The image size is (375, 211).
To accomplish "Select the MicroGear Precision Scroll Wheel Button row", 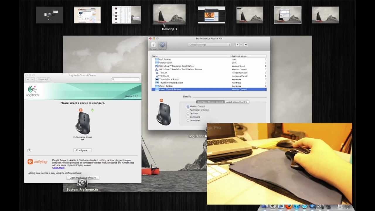I will 209,69.
